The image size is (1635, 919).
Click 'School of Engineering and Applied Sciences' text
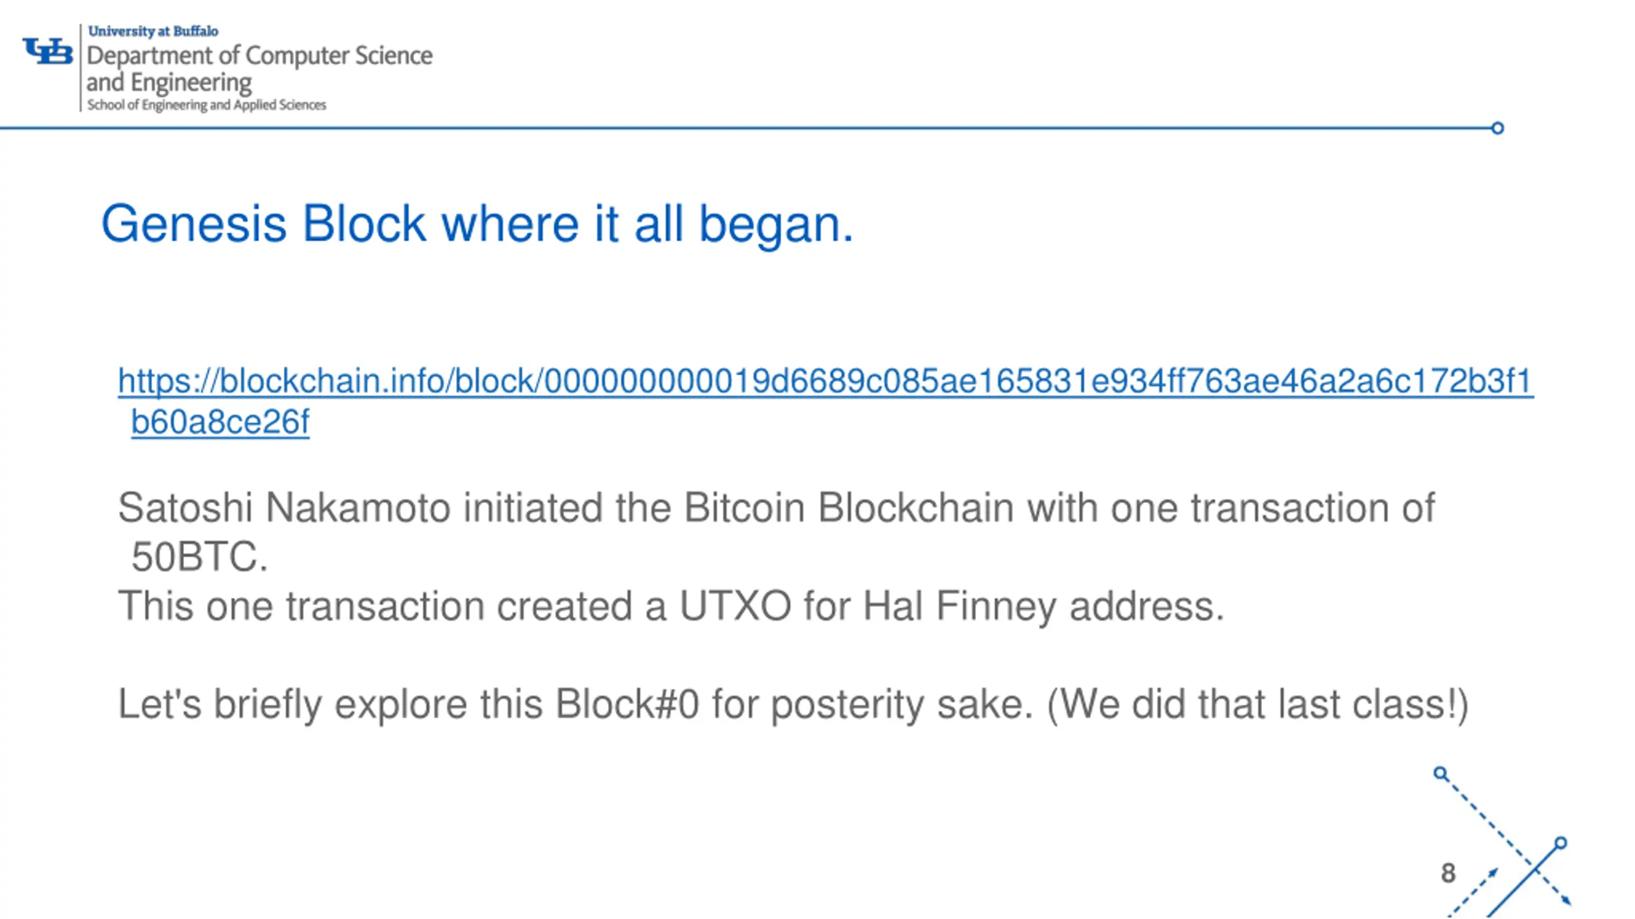pyautogui.click(x=206, y=105)
